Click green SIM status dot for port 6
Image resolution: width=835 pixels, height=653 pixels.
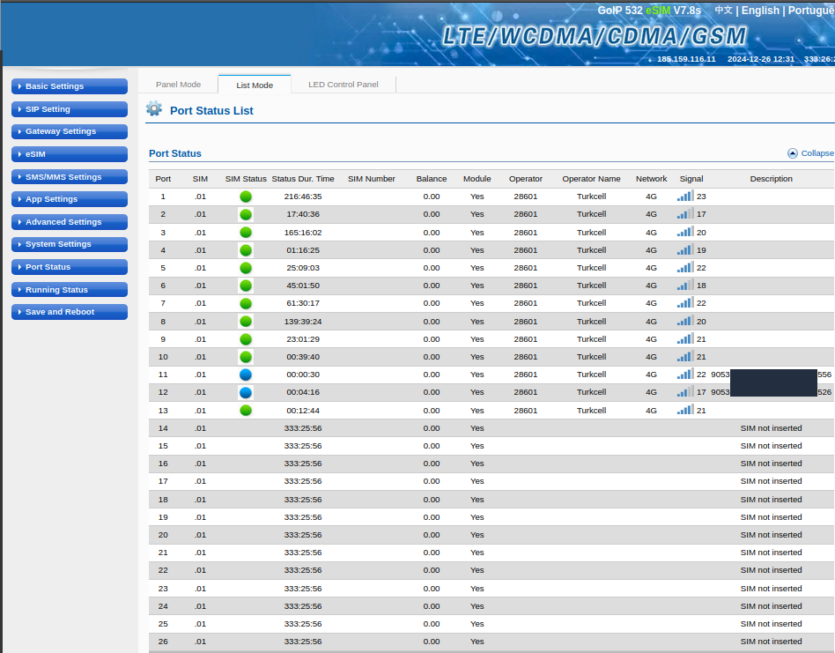246,286
